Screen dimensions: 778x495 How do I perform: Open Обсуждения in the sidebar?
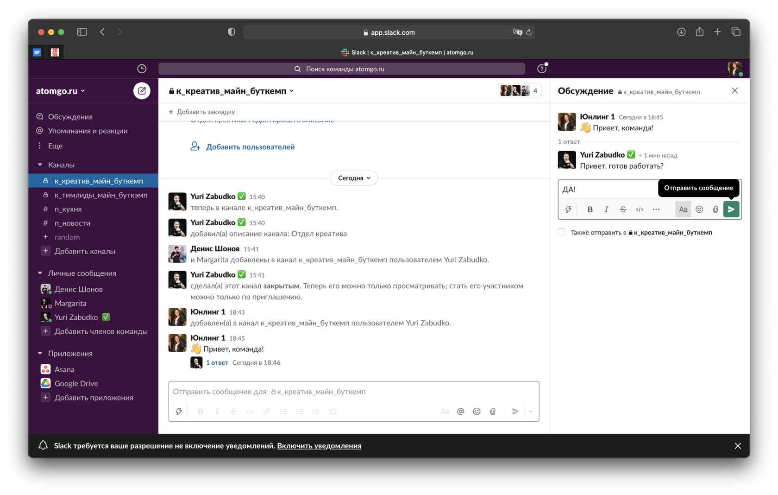93,117
